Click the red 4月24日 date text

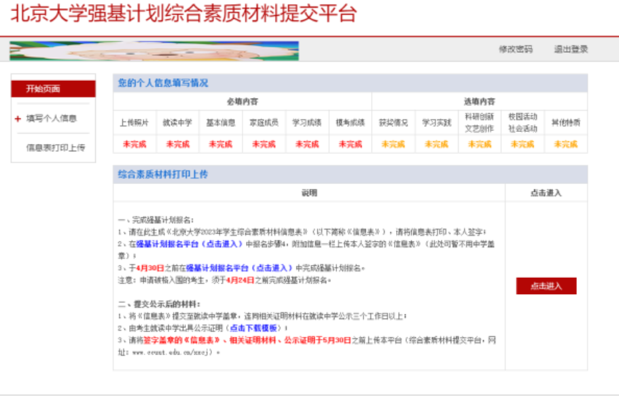(240, 281)
